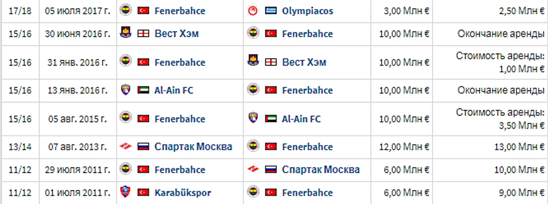Image resolution: width=548 pixels, height=204 pixels.
Task: Click the 05 июля 2017 г. date cell
Action: [78, 11]
